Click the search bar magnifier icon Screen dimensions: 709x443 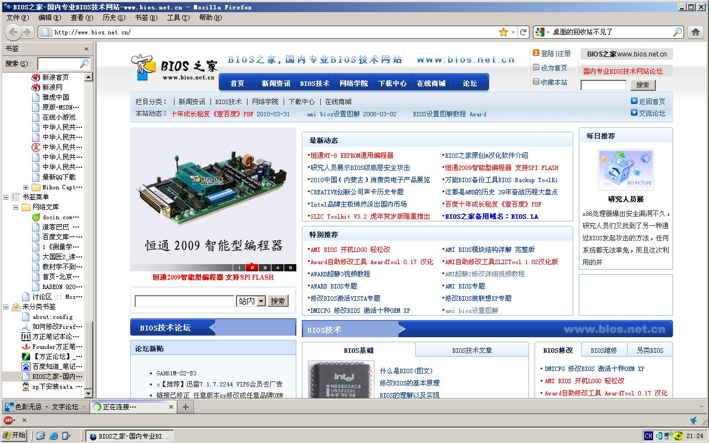click(x=677, y=32)
